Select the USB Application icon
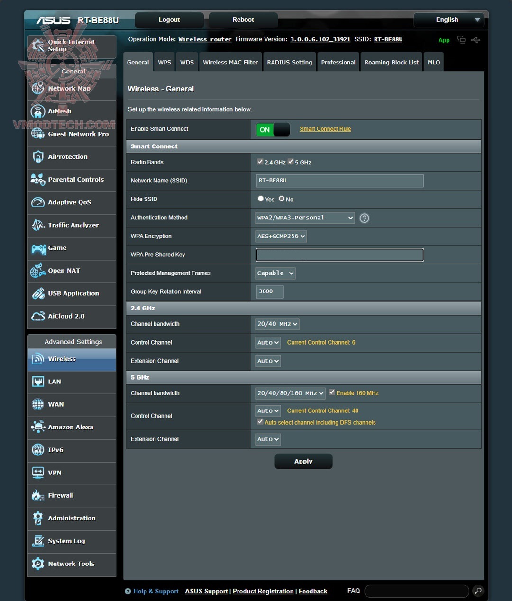This screenshot has width=512, height=601. pyautogui.click(x=37, y=293)
